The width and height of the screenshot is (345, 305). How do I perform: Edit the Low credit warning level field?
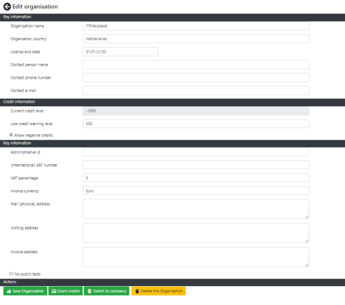196,123
